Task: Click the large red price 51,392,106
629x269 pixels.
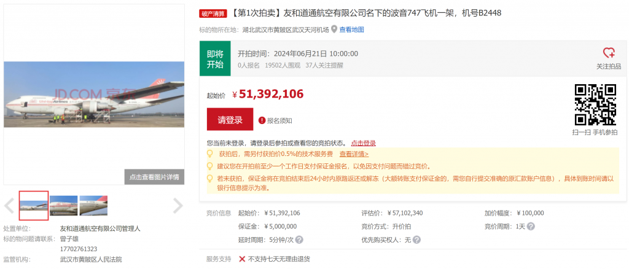Action: coord(271,94)
